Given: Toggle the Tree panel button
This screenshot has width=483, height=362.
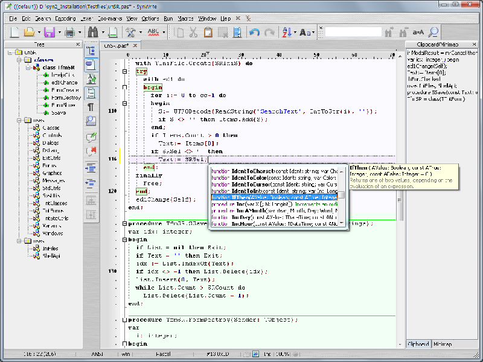Looking at the screenshot, I should [91, 51].
